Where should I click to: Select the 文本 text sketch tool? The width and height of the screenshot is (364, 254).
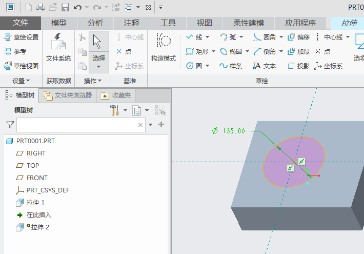[x=265, y=66]
